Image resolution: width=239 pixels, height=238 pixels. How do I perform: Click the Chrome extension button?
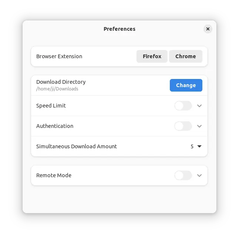[x=185, y=56]
